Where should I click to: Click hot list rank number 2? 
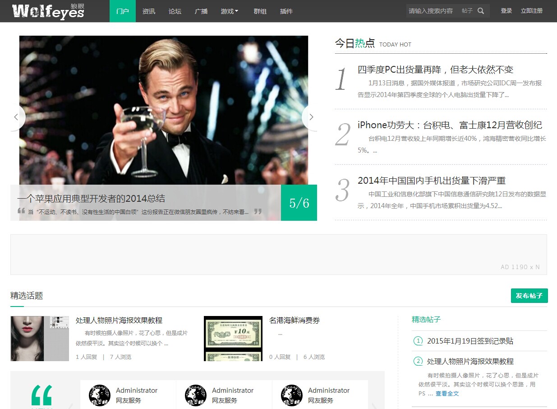tap(343, 135)
